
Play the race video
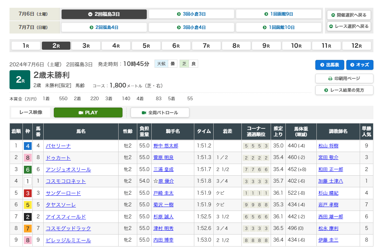(x=88, y=113)
